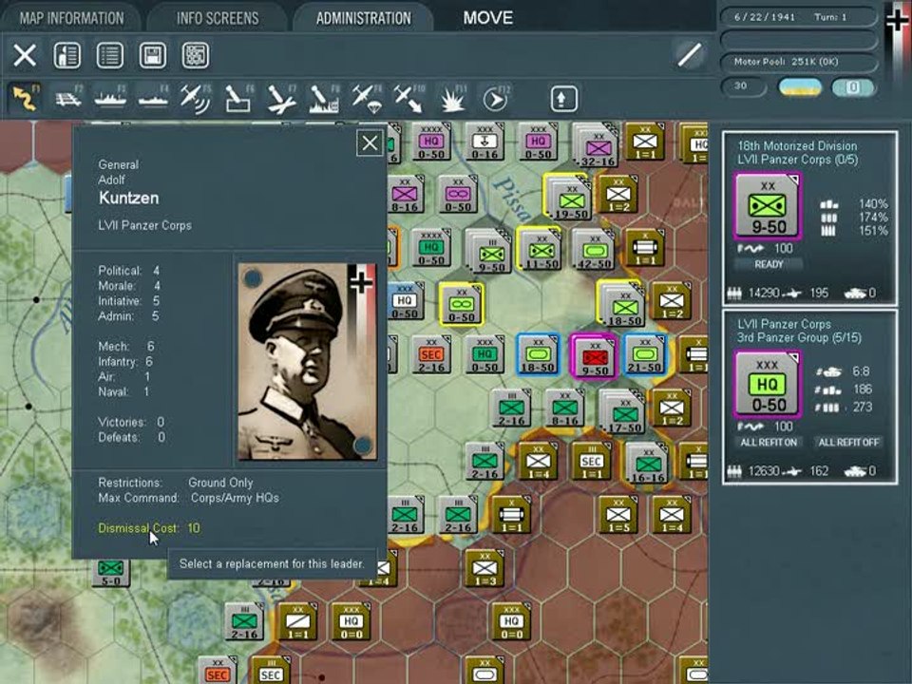The height and width of the screenshot is (684, 912).
Task: Click ALL REFIT ON for LVII Panzer Corps
Action: click(769, 442)
